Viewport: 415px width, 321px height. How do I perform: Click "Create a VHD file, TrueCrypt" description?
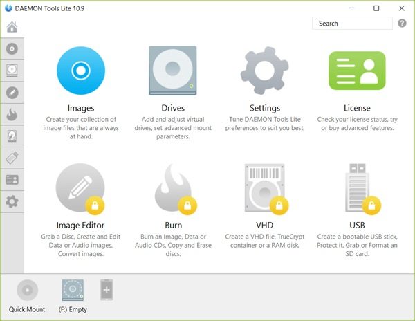265,241
